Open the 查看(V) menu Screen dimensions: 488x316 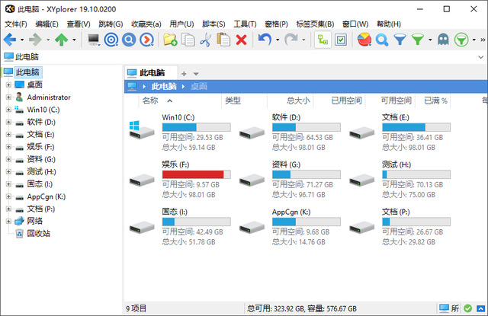click(x=79, y=24)
